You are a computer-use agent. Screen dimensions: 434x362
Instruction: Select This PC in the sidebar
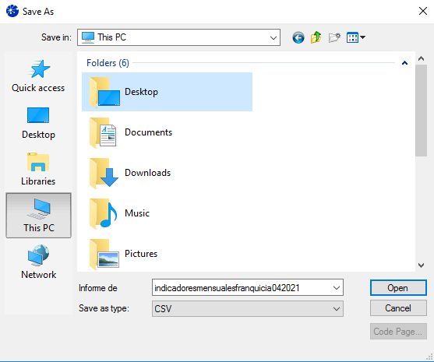coord(38,216)
